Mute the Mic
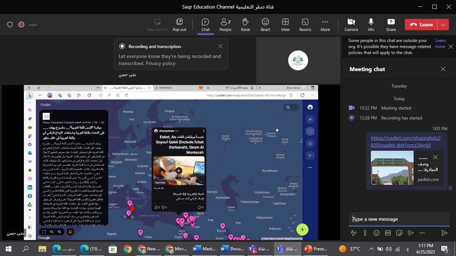The image size is (456, 256). [x=371, y=25]
